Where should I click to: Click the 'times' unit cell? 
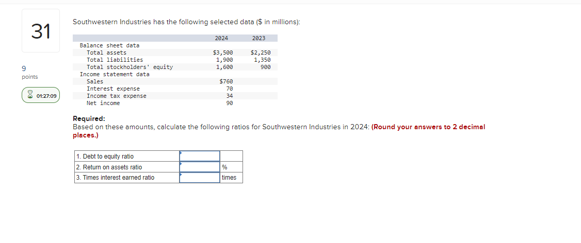pyautogui.click(x=231, y=178)
